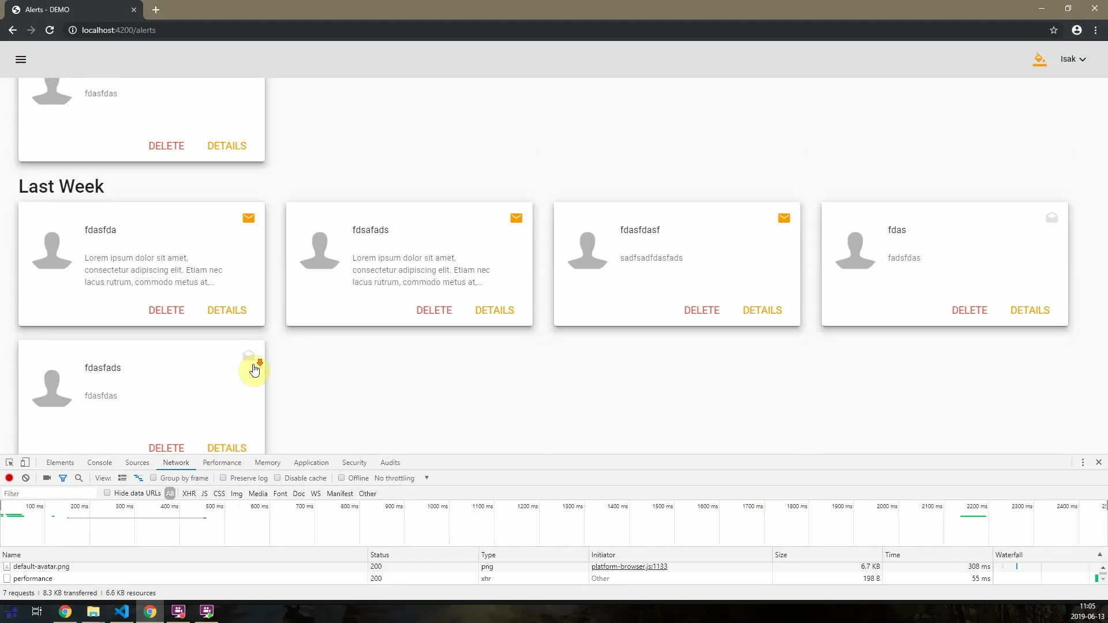The image size is (1108, 623).
Task: Switch to Elements tab
Action: [x=60, y=463]
